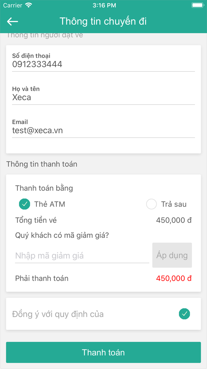207x369 pixels.
Task: Tap the back arrow to return
Action: tap(12, 21)
